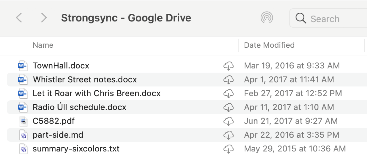Screen dimensions: 367x156
Task: Select Let it Roar with Chris Breen.docx
Action: tap(96, 93)
